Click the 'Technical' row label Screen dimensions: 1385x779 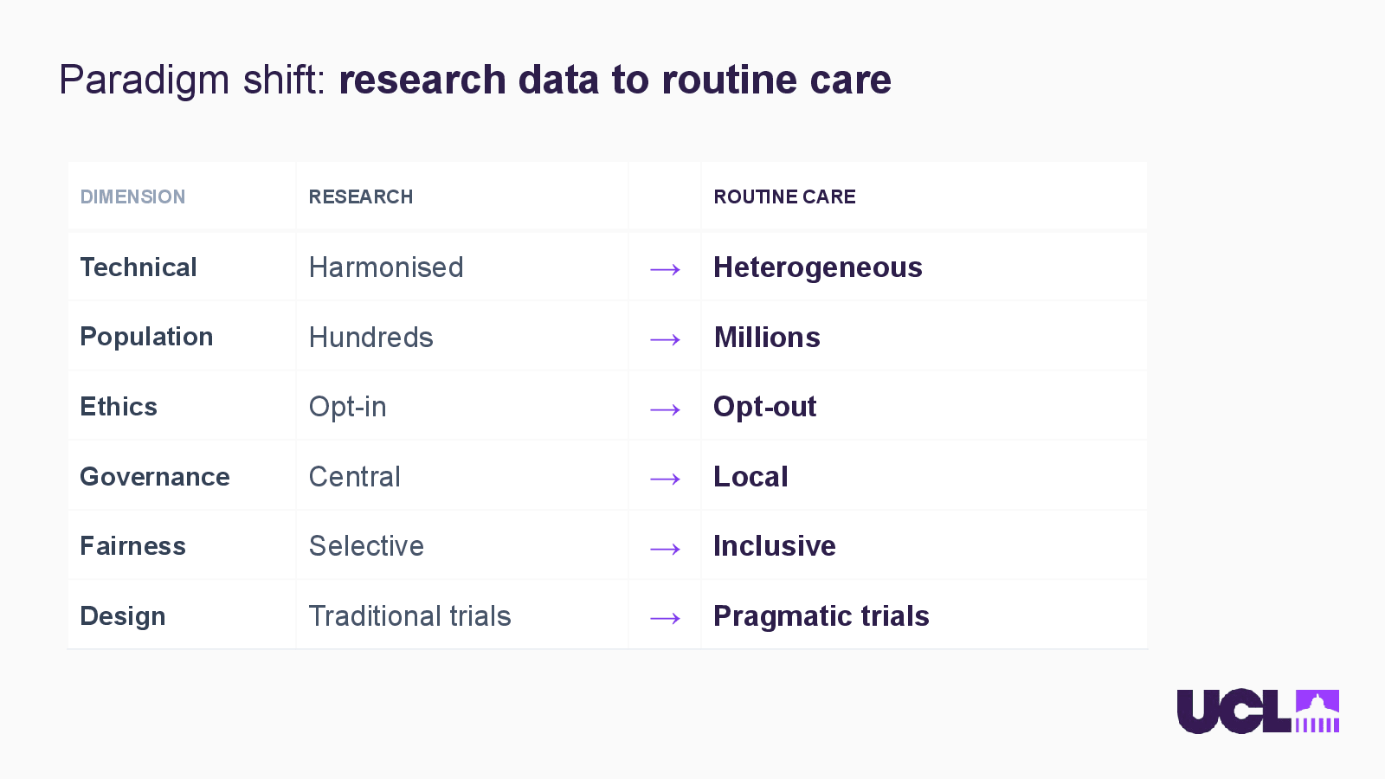click(x=138, y=267)
